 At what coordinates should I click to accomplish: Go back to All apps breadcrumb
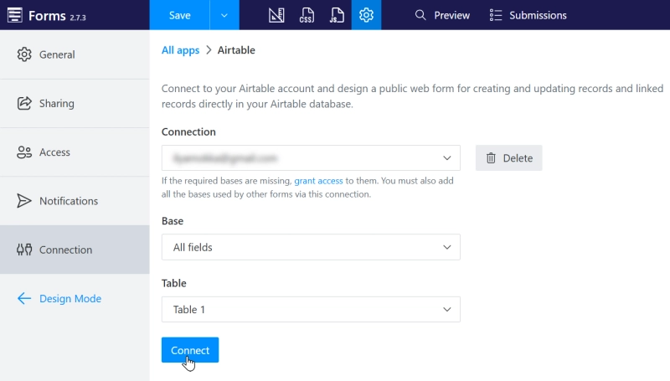pos(180,50)
